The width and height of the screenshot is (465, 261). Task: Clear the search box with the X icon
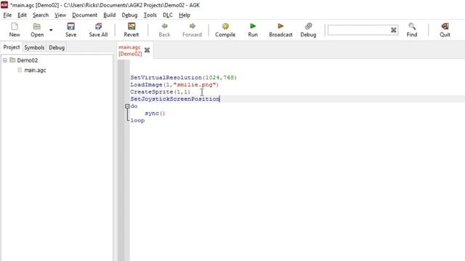[x=394, y=30]
